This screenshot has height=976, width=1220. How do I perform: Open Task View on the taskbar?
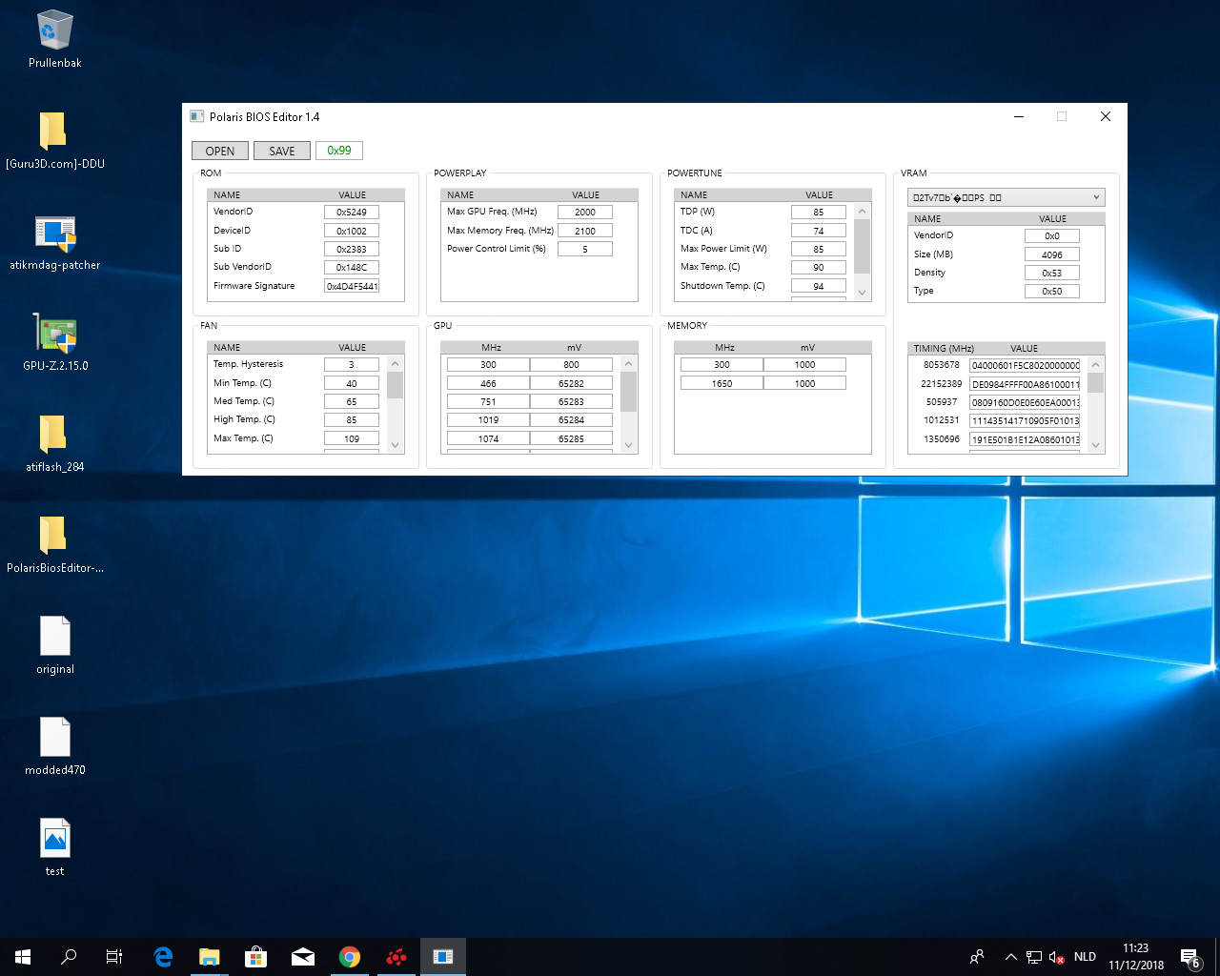(114, 957)
